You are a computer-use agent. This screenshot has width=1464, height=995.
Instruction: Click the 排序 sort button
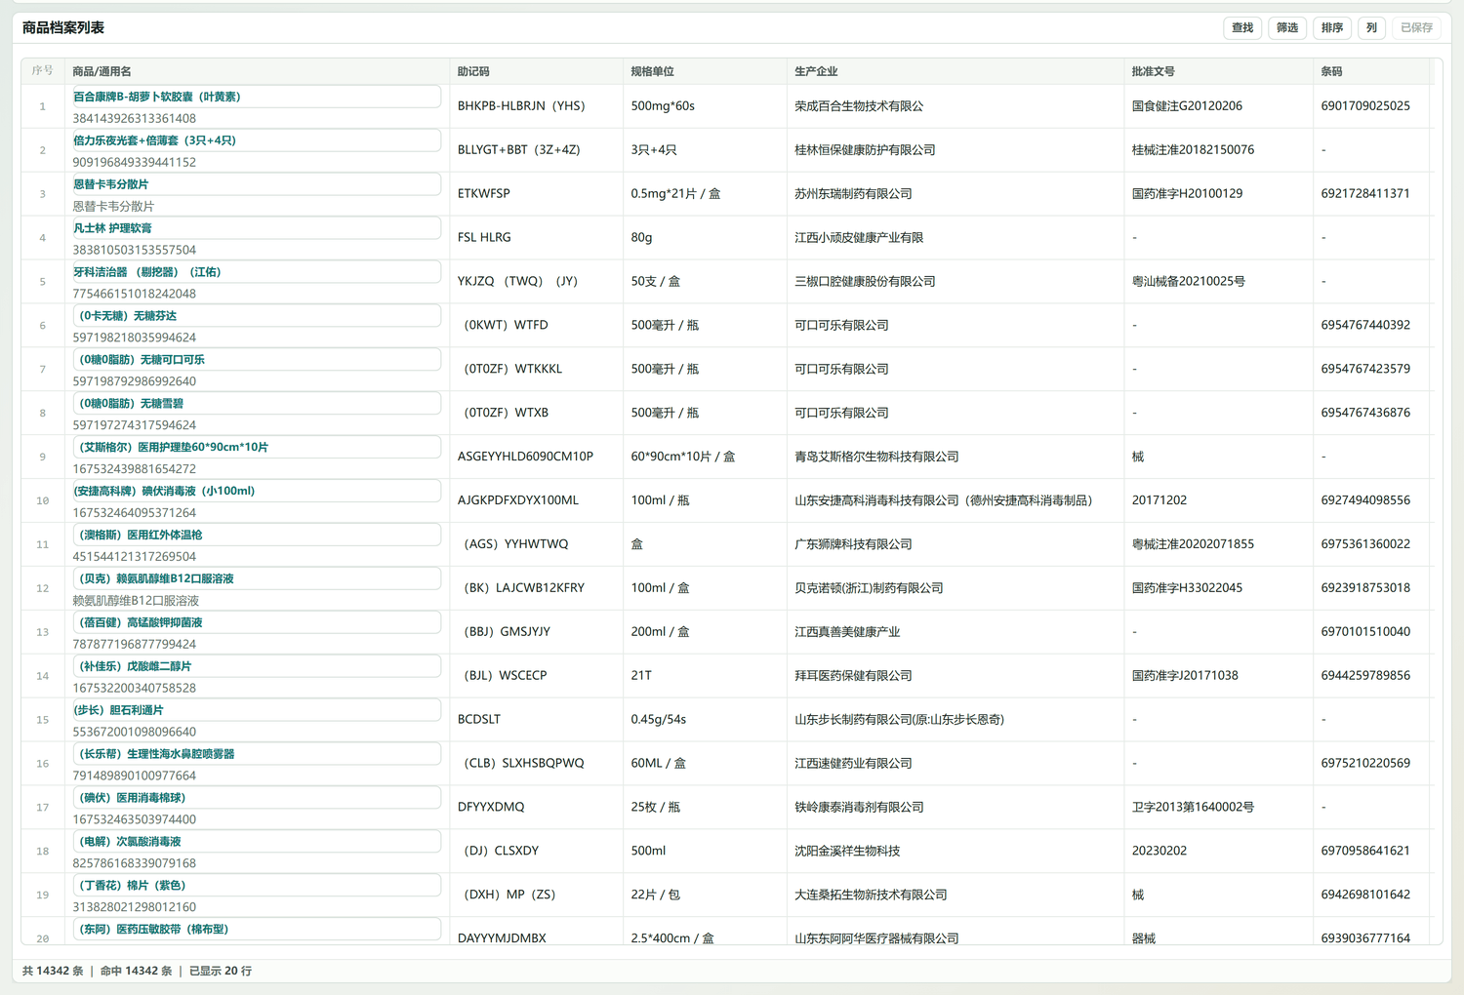point(1332,28)
